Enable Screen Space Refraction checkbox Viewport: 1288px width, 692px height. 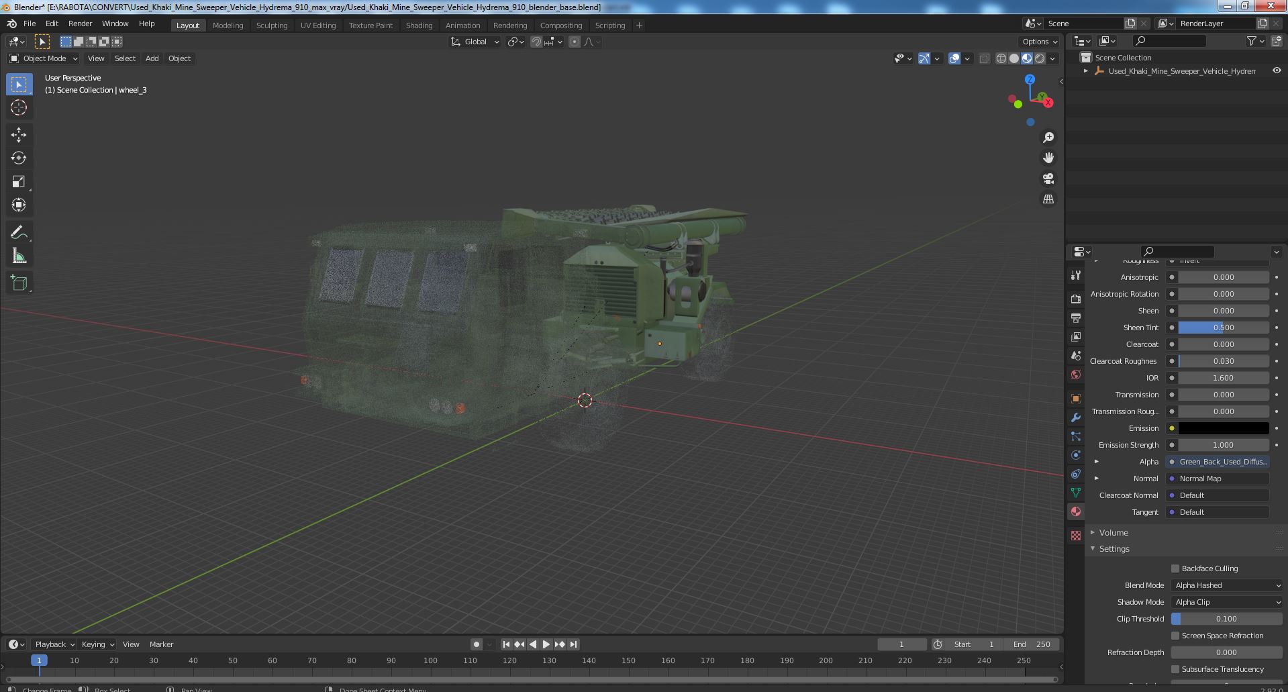[1175, 636]
